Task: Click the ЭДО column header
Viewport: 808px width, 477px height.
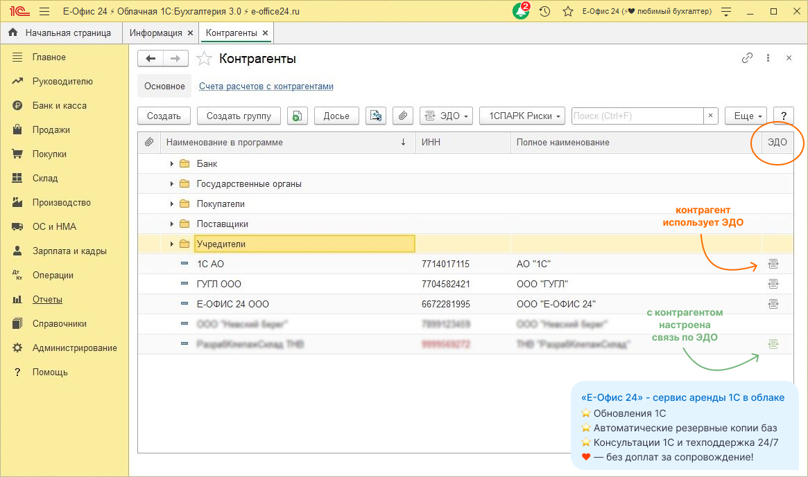Action: click(x=777, y=142)
